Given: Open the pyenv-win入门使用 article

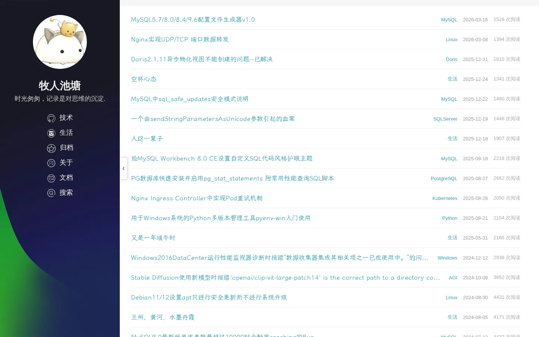Looking at the screenshot, I should 221,218.
